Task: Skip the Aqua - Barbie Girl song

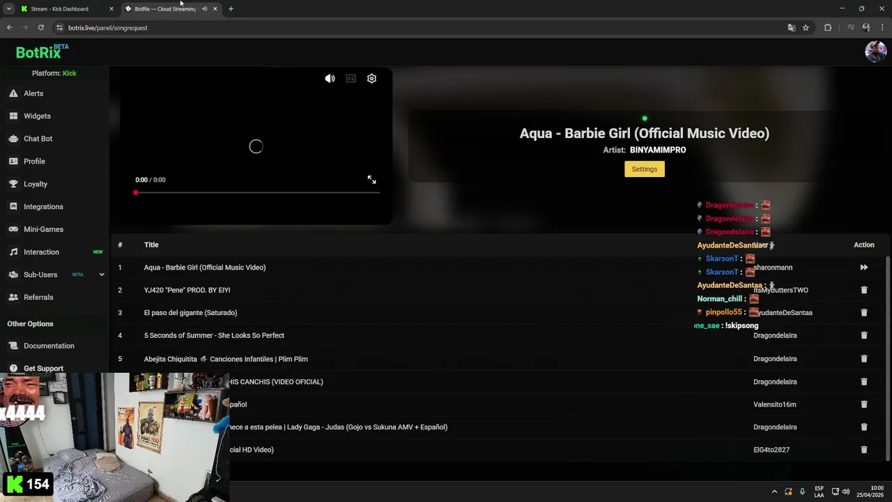Action: (x=863, y=268)
